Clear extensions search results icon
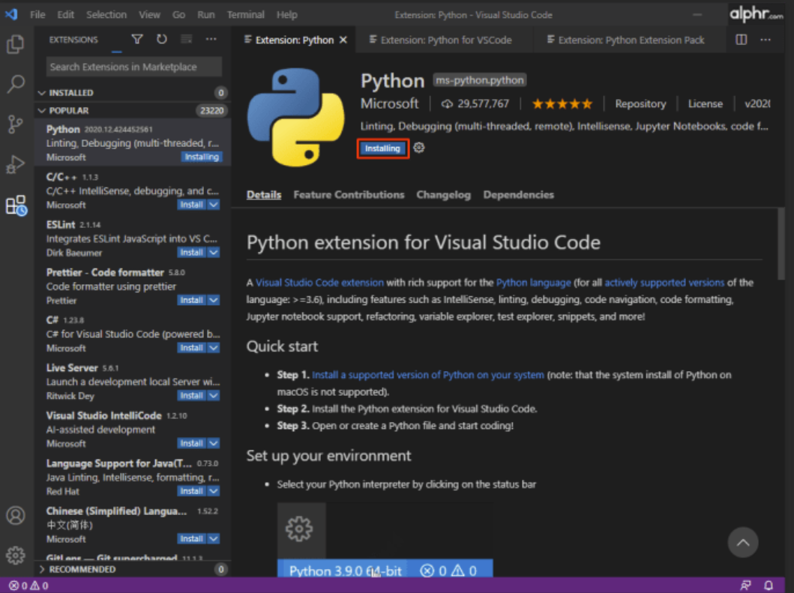The image size is (794, 593). tap(187, 40)
